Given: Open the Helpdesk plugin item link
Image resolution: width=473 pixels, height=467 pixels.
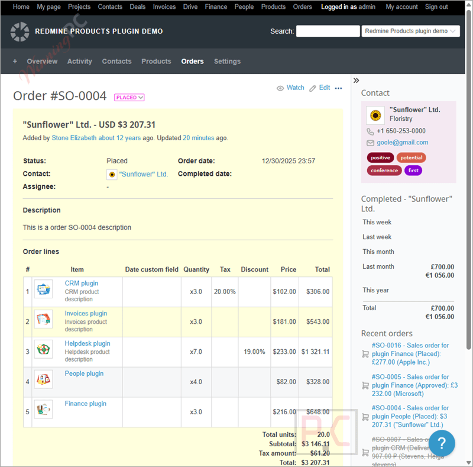Looking at the screenshot, I should pyautogui.click(x=88, y=343).
